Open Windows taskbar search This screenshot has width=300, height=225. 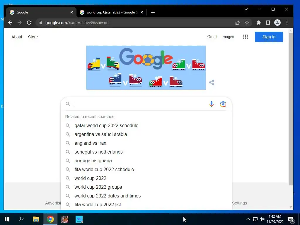click(x=21, y=219)
